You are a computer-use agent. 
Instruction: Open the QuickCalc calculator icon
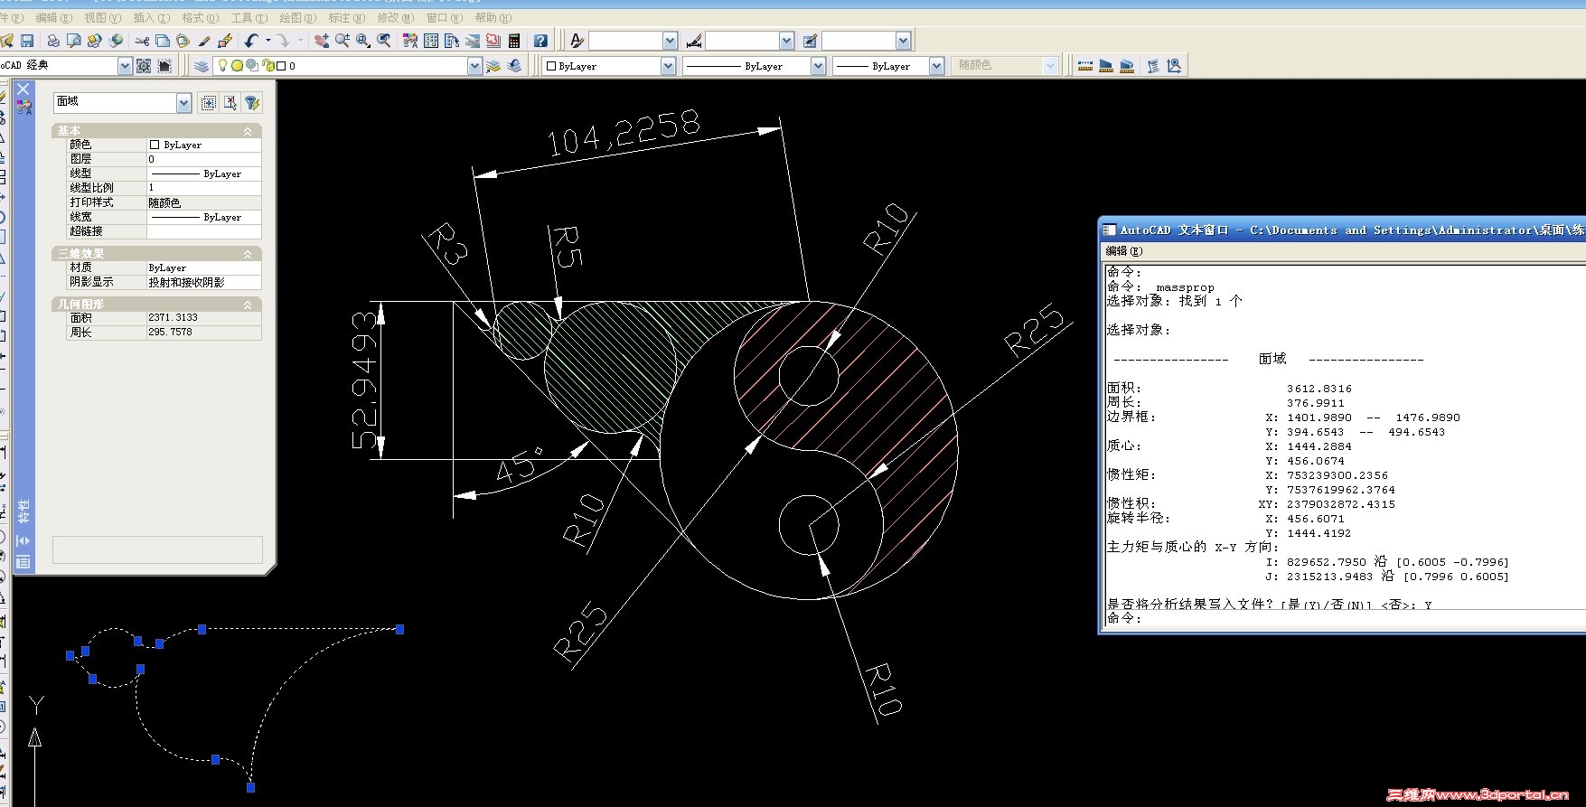tap(514, 41)
